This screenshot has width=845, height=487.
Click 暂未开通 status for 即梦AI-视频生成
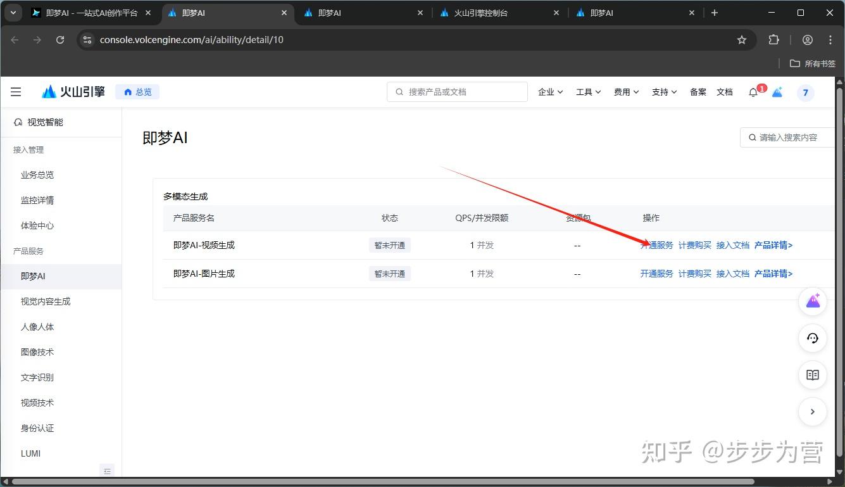point(390,245)
